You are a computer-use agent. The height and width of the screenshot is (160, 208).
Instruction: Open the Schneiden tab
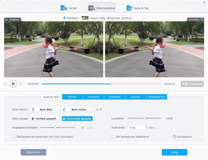tap(115, 97)
